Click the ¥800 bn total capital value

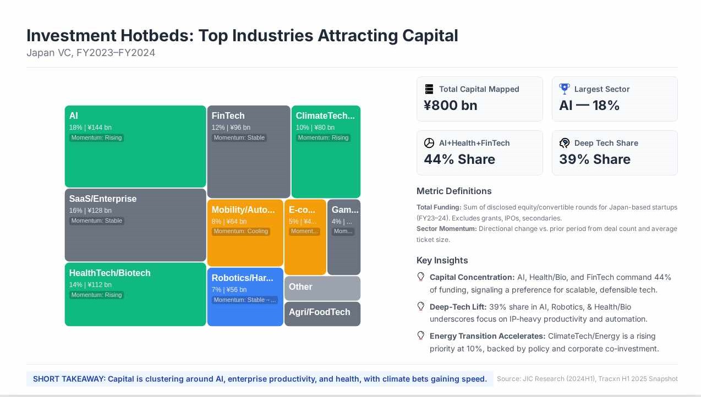(451, 105)
